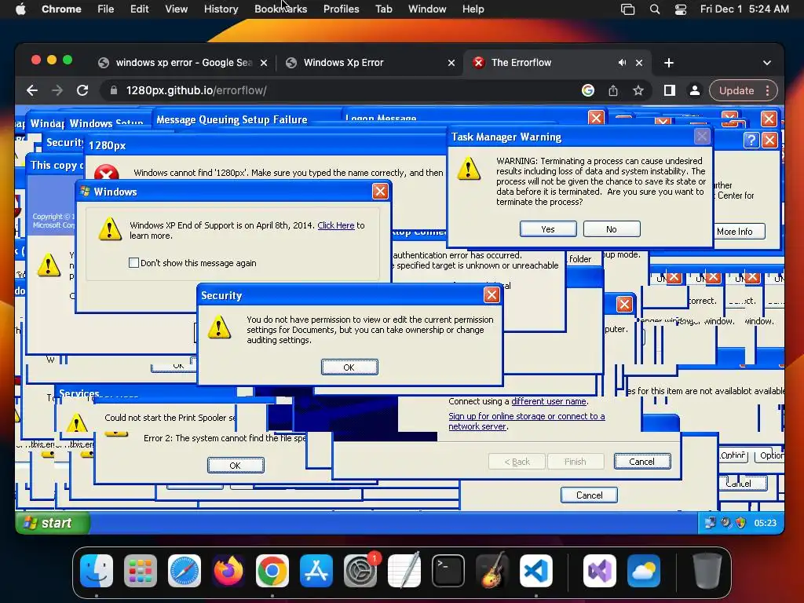Select The Errorflow tab

557,63
